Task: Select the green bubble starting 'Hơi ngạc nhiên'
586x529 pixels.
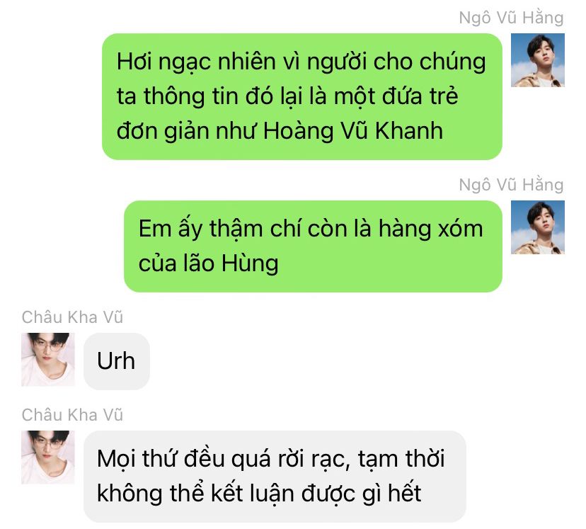Action: point(302,96)
